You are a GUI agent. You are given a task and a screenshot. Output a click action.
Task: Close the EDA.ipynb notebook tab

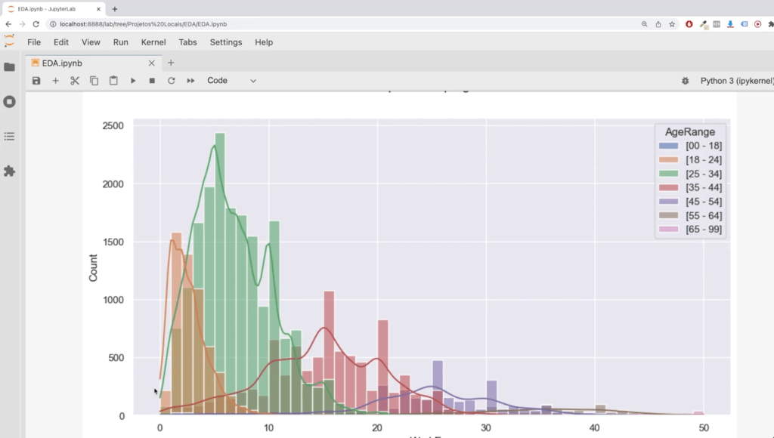point(152,63)
